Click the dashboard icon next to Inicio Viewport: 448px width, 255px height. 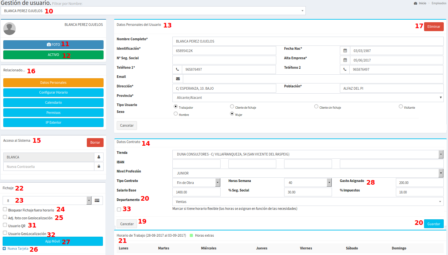pos(416,3)
